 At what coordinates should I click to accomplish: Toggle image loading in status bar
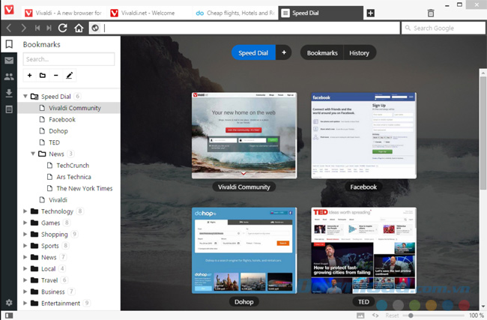coord(360,315)
